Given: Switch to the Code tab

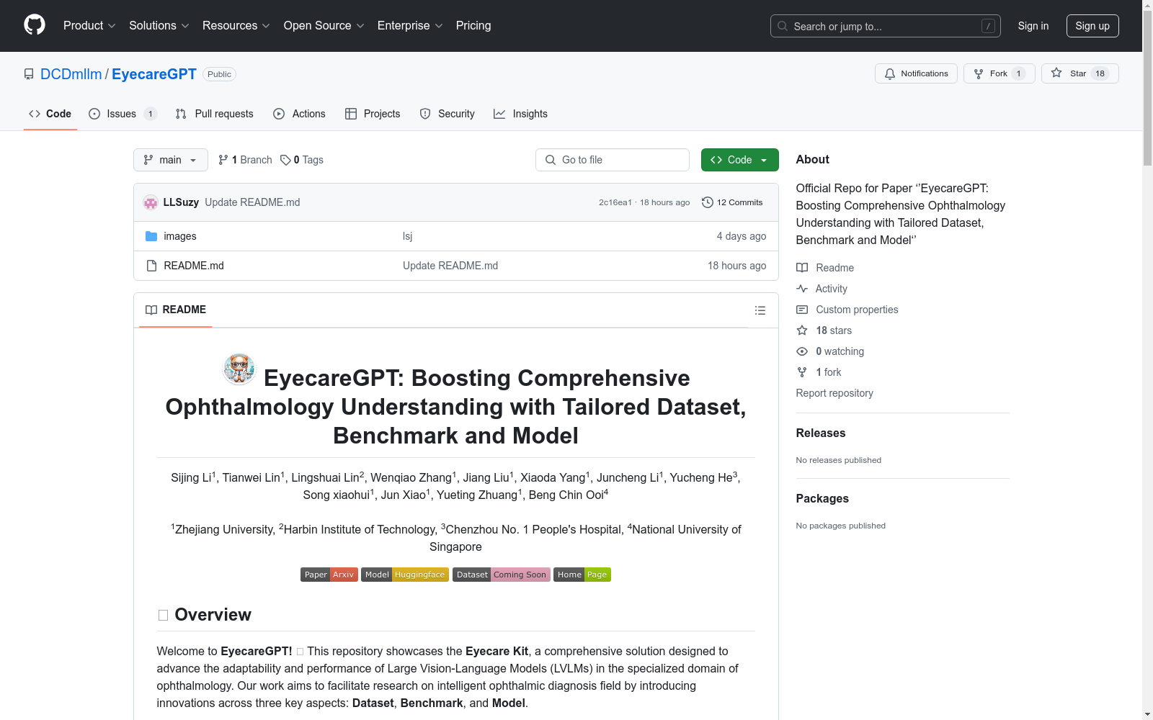Looking at the screenshot, I should coord(50,114).
